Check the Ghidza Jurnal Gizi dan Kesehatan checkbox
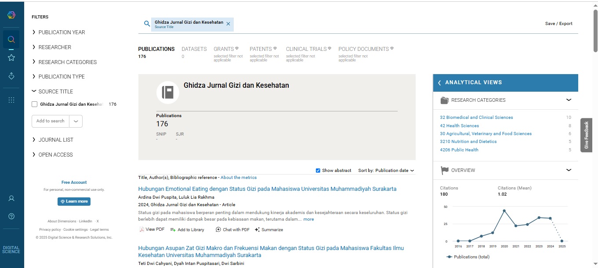 tap(35, 104)
